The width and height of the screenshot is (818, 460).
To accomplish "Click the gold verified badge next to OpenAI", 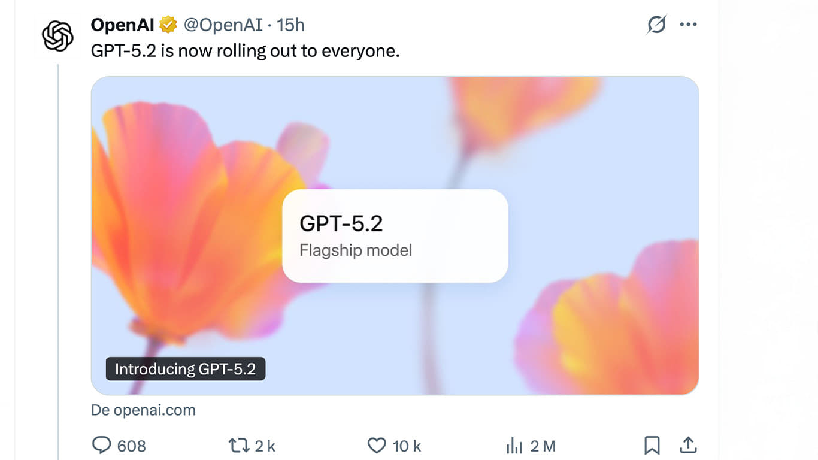I will point(168,25).
